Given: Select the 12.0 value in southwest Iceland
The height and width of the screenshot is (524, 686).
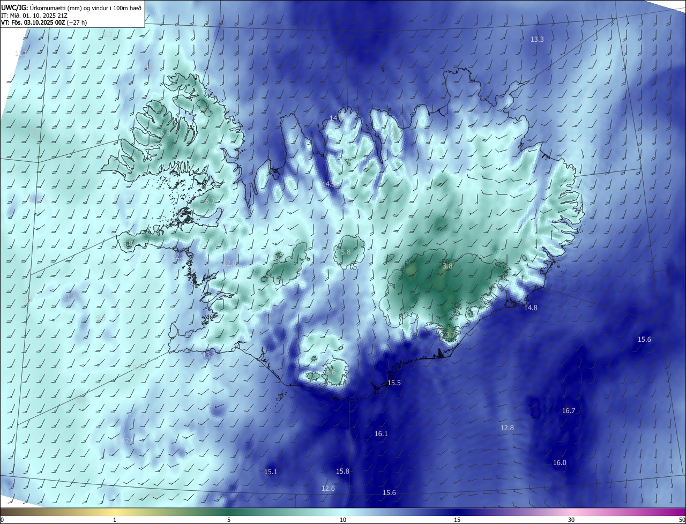Looking at the screenshot, I should [230, 264].
